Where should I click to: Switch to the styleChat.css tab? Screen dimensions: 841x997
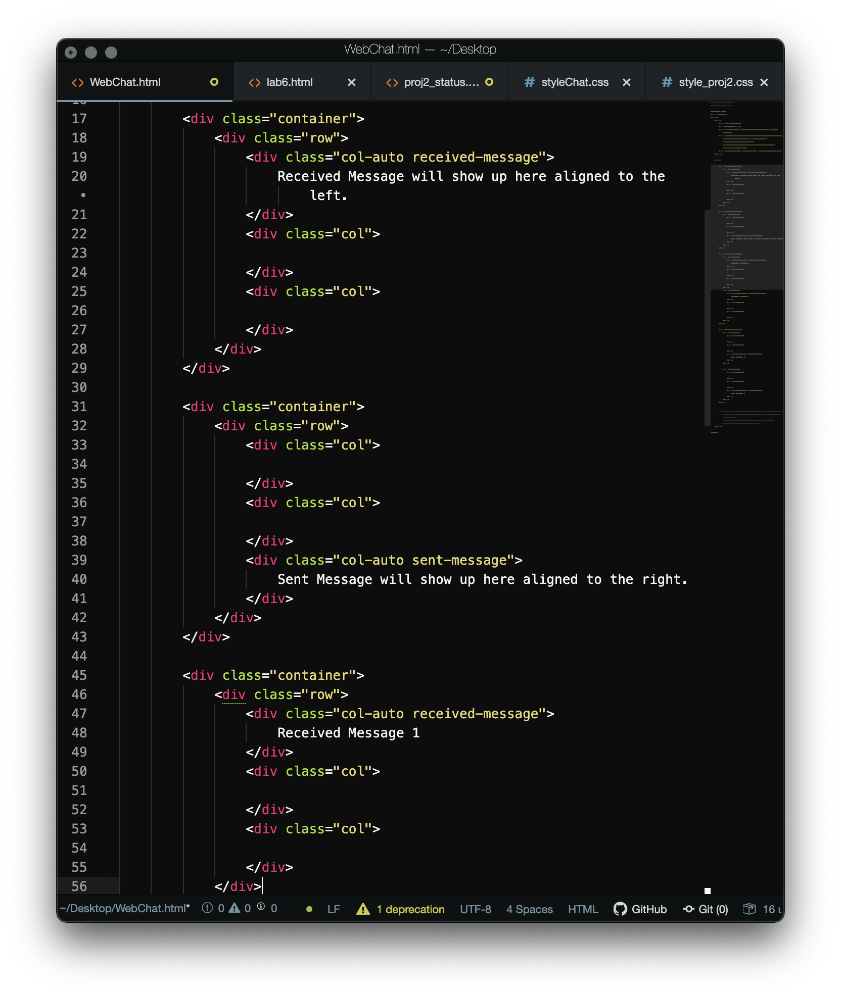[x=577, y=82]
